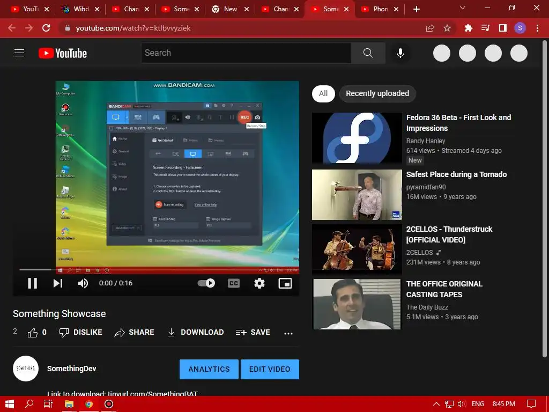Pause the video
The image size is (549, 412).
click(33, 283)
